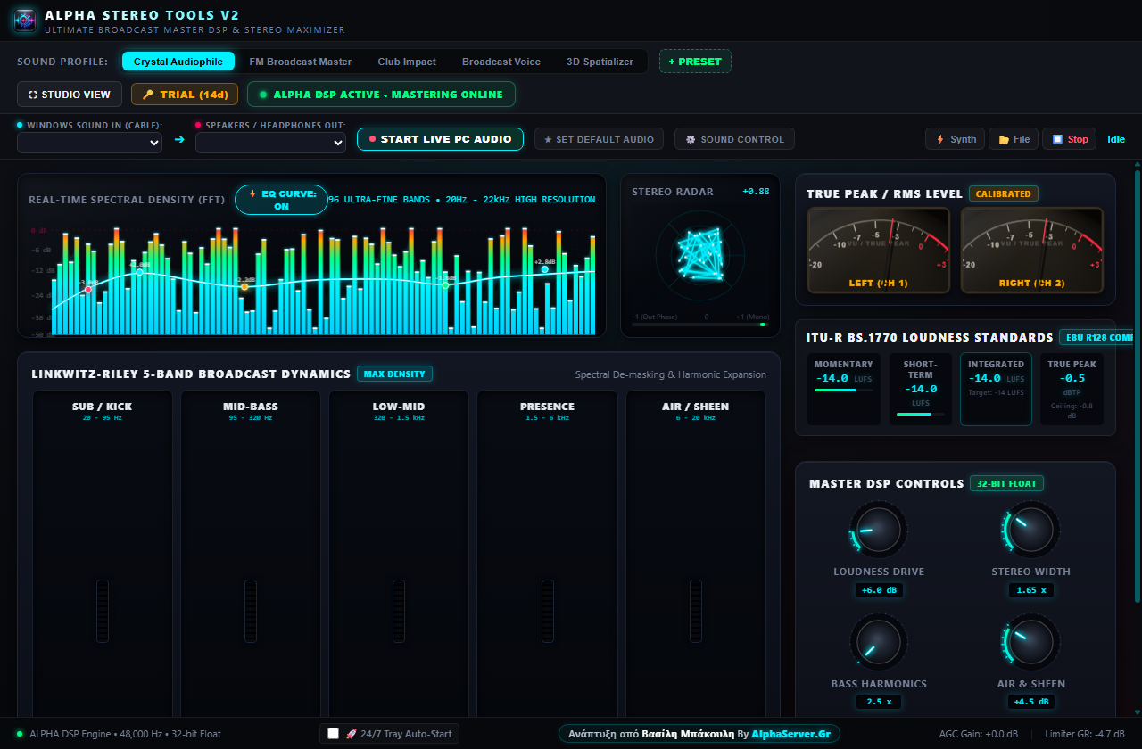Image resolution: width=1142 pixels, height=749 pixels.
Task: Toggle the 32-BIT FLOAT badge
Action: coord(1007,483)
